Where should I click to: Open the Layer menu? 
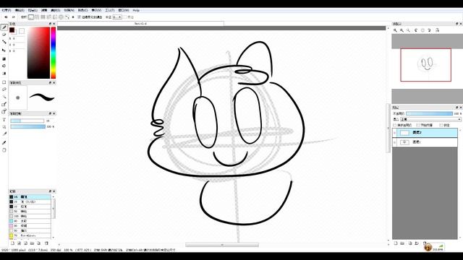[33, 10]
